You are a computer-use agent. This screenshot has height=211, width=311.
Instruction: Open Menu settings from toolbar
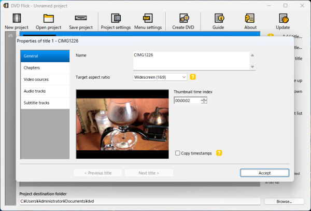click(147, 19)
